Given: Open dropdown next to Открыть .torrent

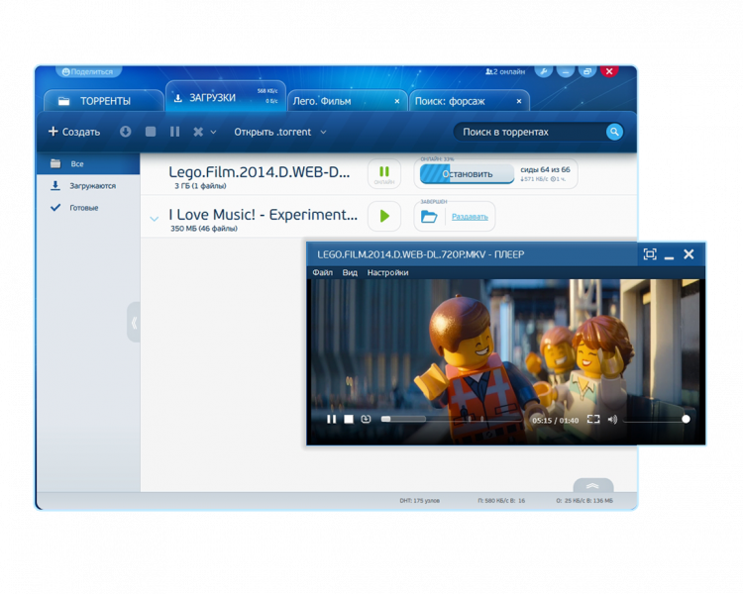Looking at the screenshot, I should tap(324, 133).
